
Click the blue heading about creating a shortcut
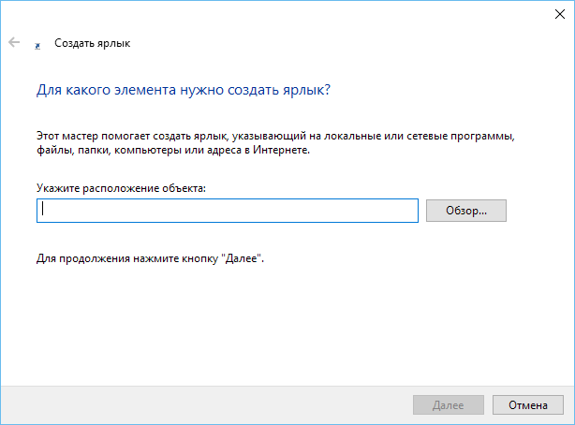pos(184,92)
